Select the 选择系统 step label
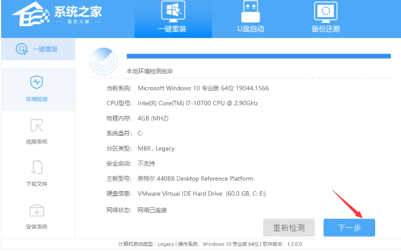Screen dimensions: 401x251 (x=37, y=141)
